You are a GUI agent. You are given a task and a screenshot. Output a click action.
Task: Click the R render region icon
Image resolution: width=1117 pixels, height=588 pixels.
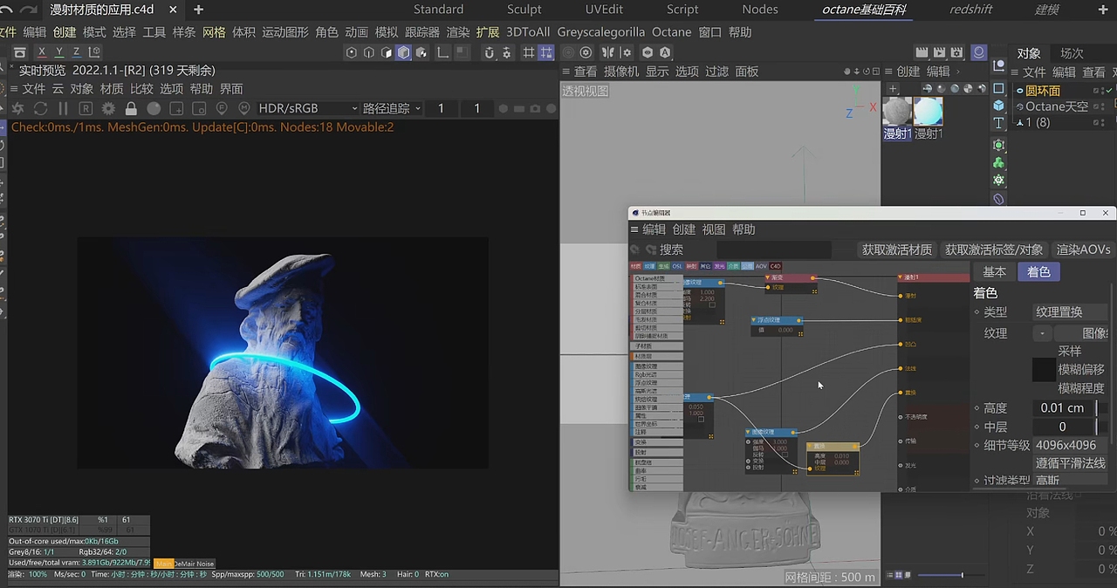pos(86,108)
